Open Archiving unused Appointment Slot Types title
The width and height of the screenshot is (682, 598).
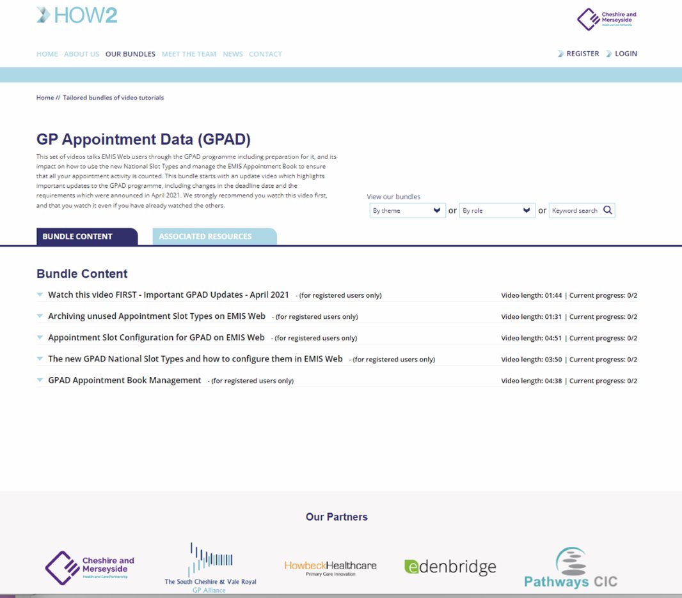[x=157, y=316]
